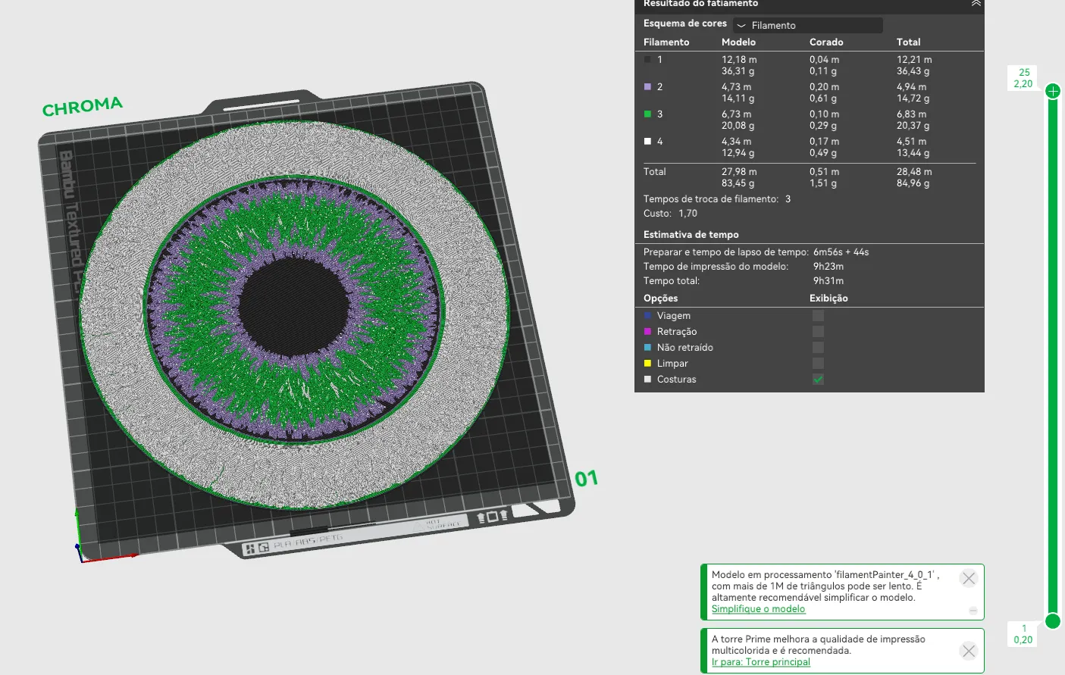Click the sliced eye model on plate
The width and height of the screenshot is (1065, 675).
294,314
